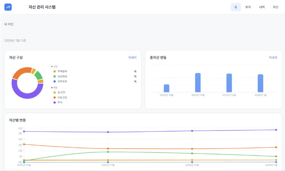Screen dimensions: 285x171
Task: Click the percent value in 보유현금 row
Action: [135, 76]
